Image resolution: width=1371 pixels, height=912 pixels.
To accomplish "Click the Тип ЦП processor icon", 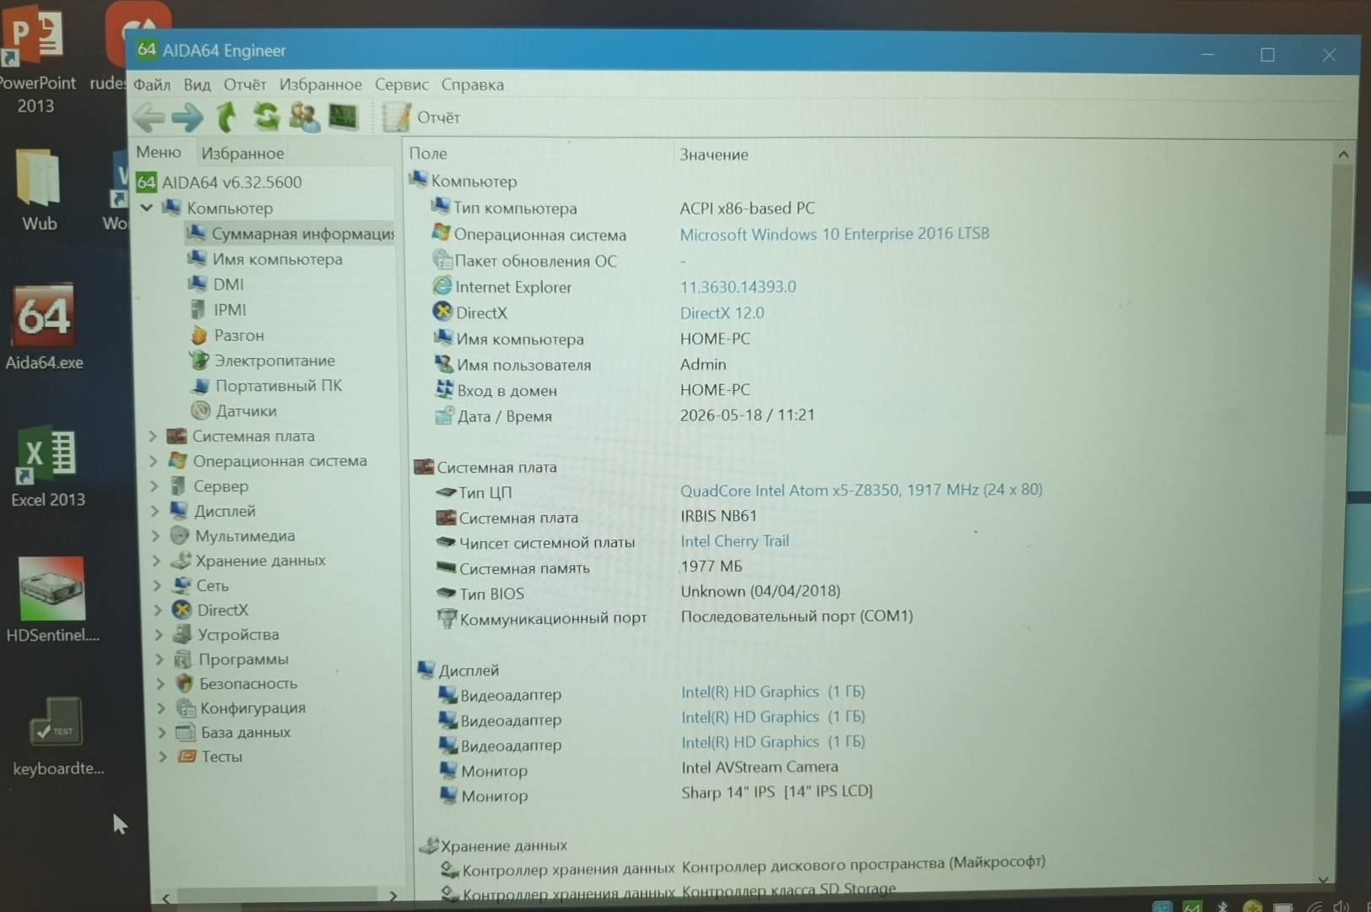I will pos(446,491).
